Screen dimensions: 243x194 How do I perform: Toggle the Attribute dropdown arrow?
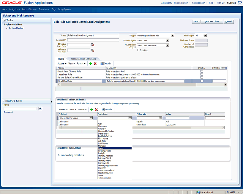pos(130,118)
